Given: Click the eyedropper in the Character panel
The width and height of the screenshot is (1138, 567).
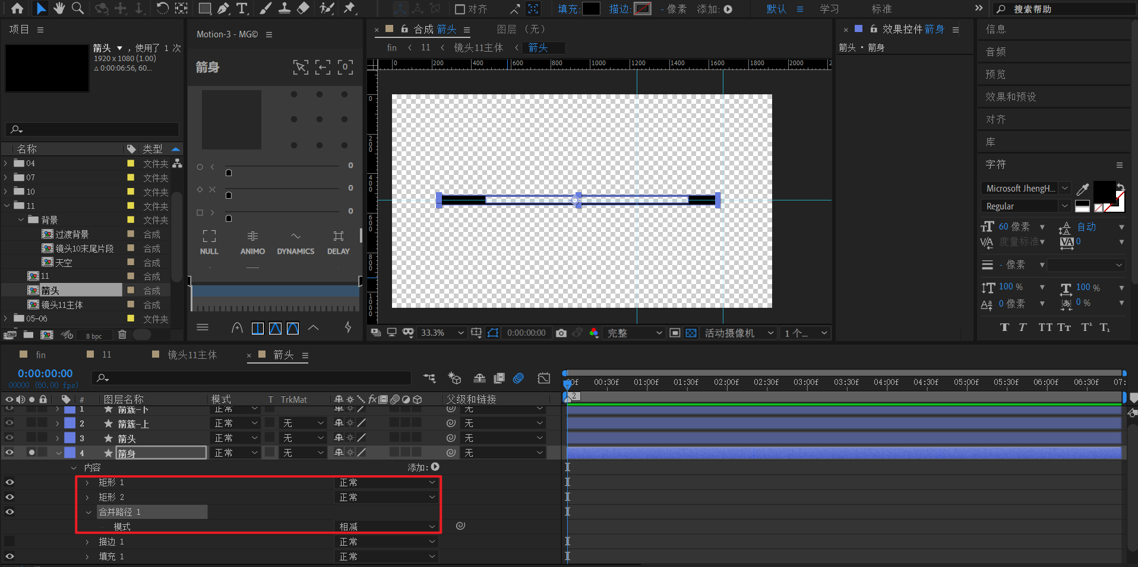Looking at the screenshot, I should click(1083, 189).
